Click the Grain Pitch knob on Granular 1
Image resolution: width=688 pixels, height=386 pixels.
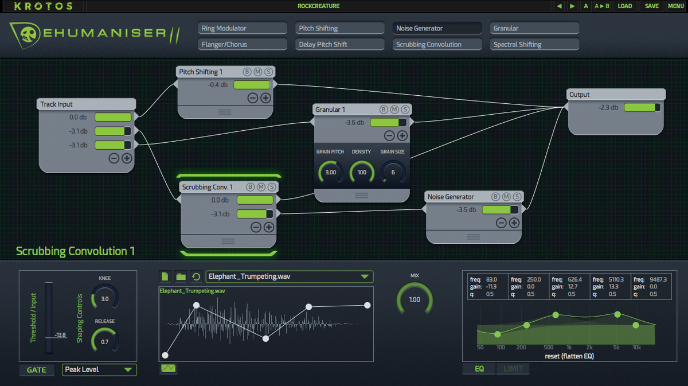pos(330,172)
